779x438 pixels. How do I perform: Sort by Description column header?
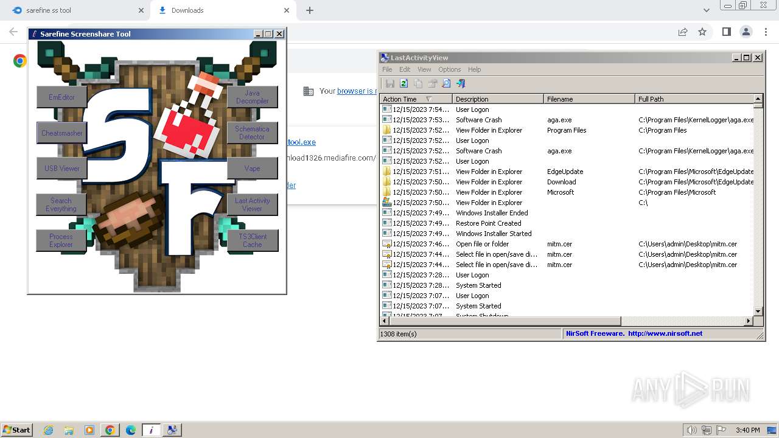point(498,99)
